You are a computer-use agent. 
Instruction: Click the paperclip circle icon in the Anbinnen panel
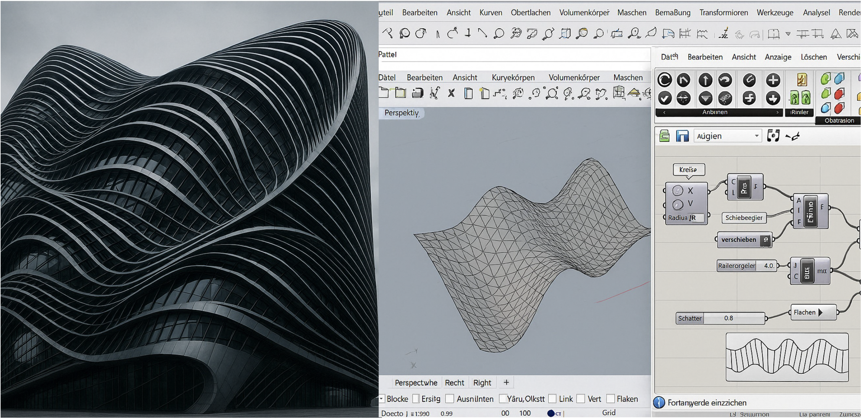point(749,80)
